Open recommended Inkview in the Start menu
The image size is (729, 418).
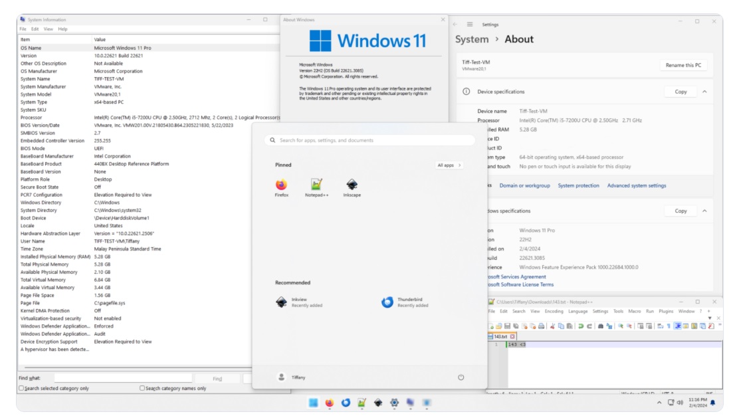(x=299, y=302)
